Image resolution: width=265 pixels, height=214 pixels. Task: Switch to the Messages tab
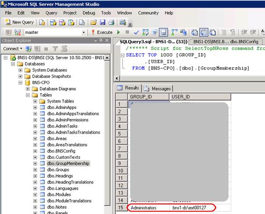(158, 88)
